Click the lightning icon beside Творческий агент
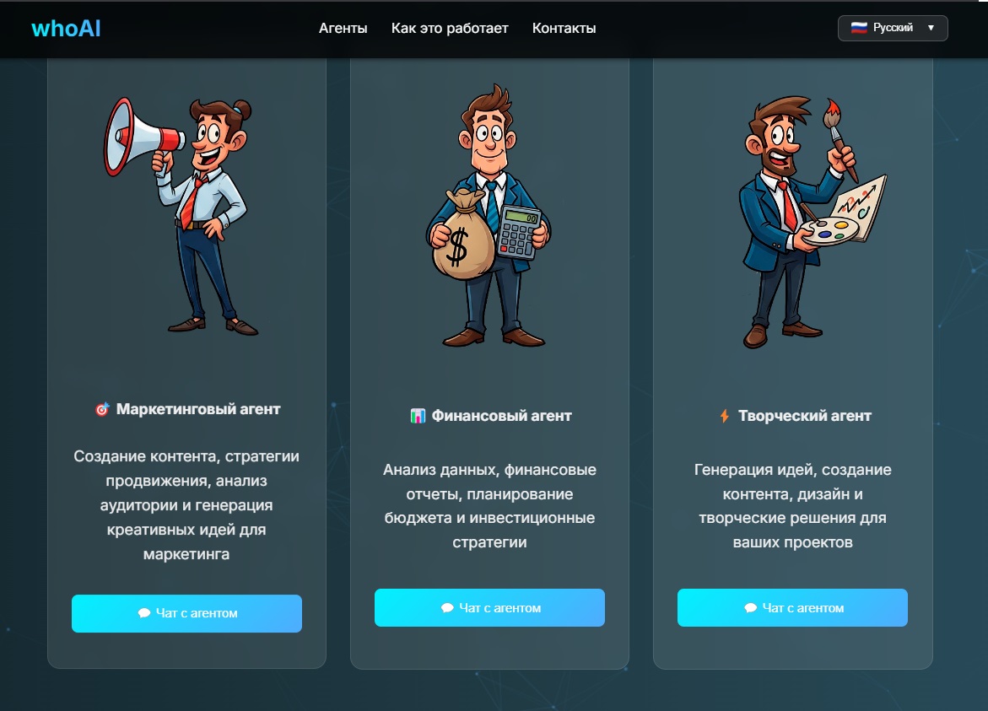 click(x=725, y=416)
